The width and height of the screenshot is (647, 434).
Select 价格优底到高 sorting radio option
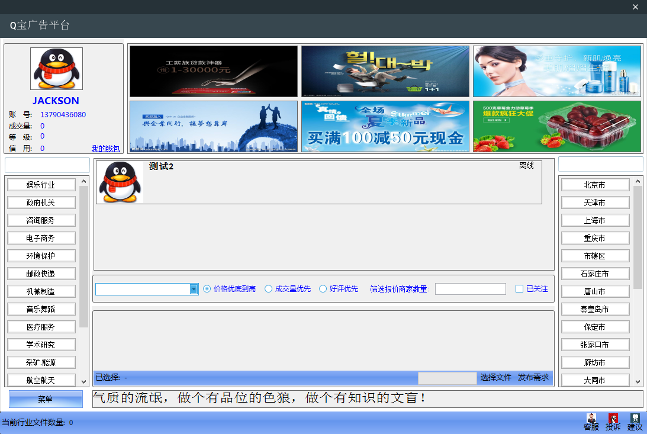pyautogui.click(x=207, y=289)
